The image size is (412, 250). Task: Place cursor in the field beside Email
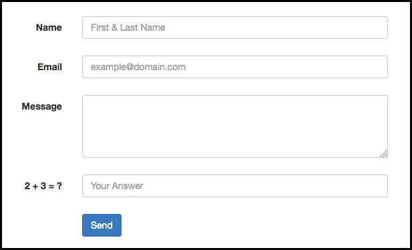pos(235,67)
